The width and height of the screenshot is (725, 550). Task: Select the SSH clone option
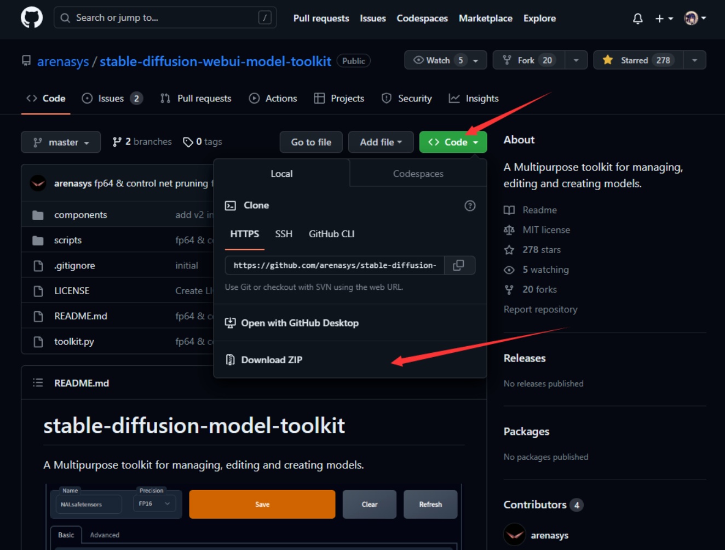pos(284,234)
